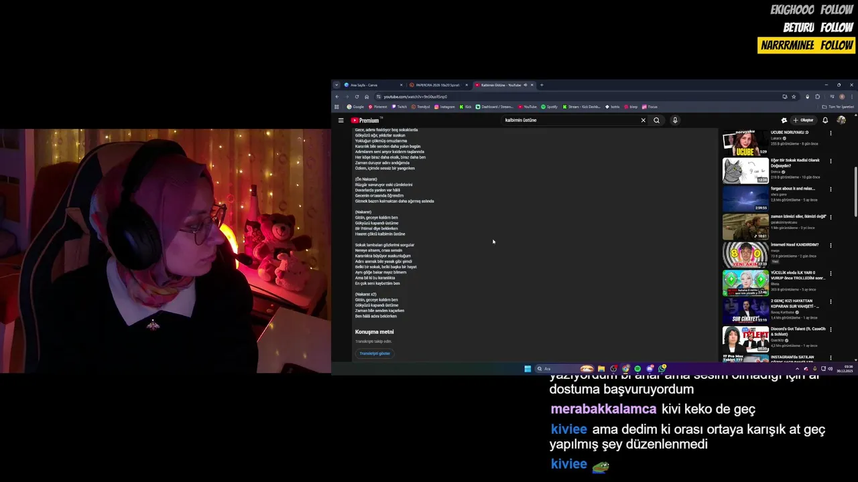858x482 pixels.
Task: Open options menu for 'forget about it' video
Action: click(x=831, y=189)
